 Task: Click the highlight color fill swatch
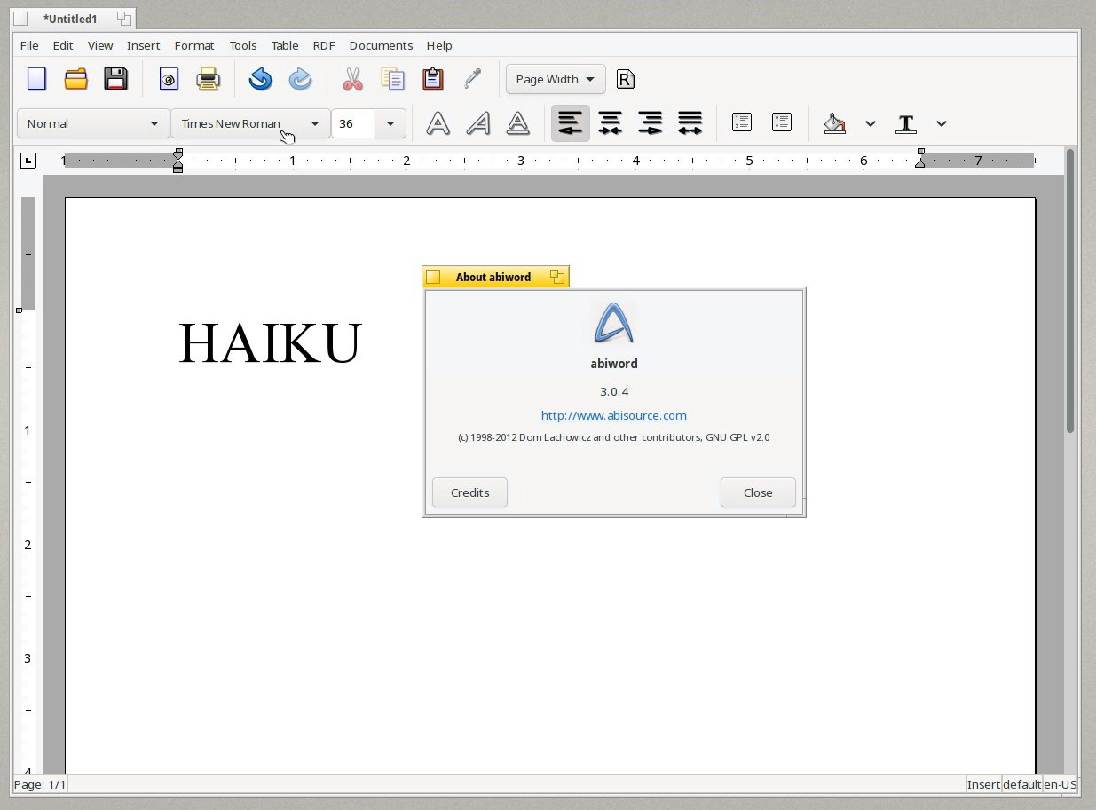coord(834,123)
